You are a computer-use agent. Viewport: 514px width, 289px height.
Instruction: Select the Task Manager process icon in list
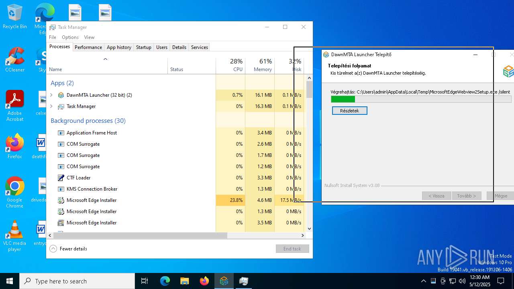coord(61,106)
